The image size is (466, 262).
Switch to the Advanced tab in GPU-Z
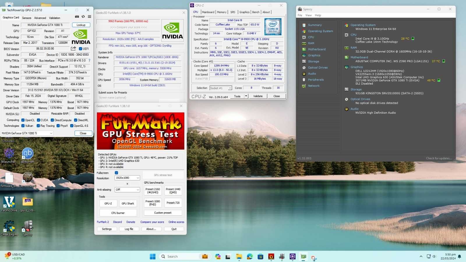click(x=40, y=18)
